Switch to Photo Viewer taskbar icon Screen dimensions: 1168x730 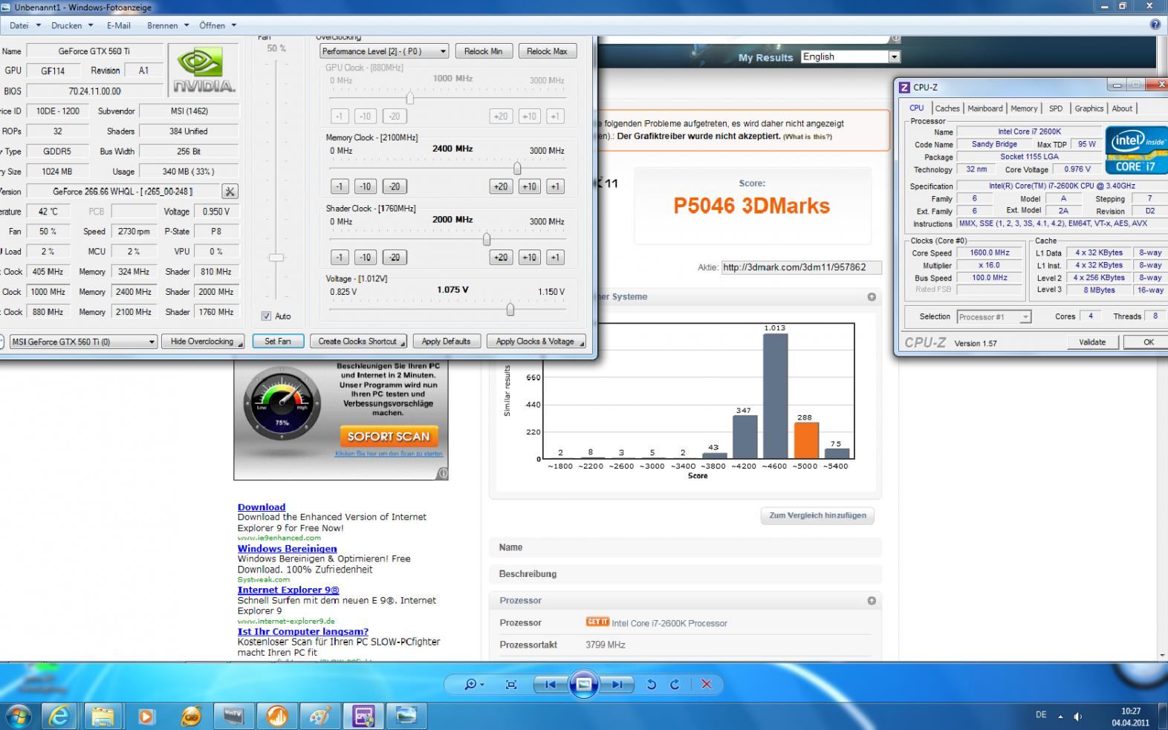406,716
